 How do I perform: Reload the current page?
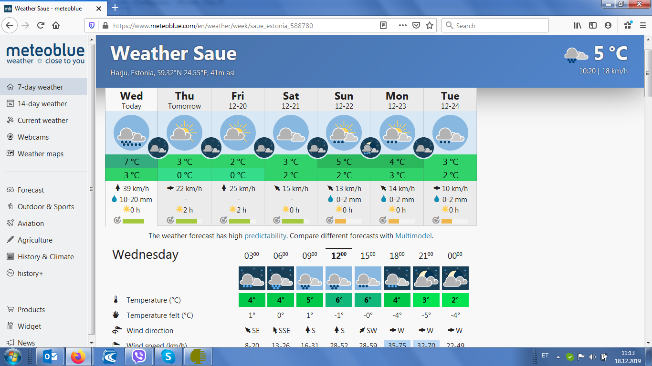click(41, 26)
